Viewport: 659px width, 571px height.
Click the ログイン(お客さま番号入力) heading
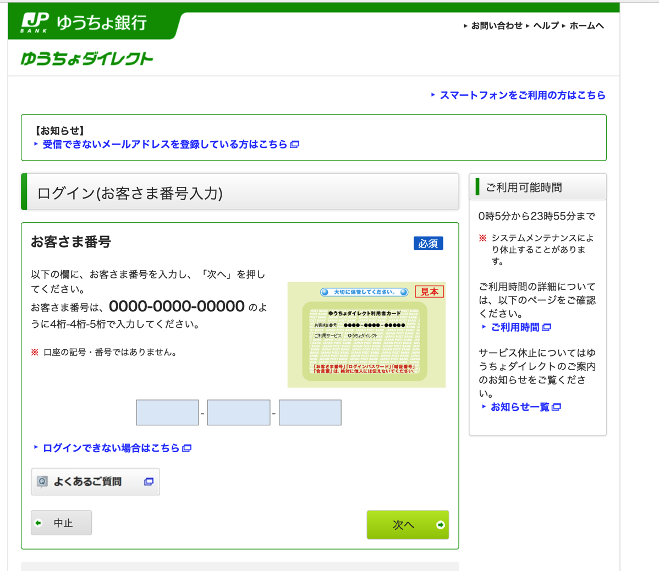[x=130, y=193]
